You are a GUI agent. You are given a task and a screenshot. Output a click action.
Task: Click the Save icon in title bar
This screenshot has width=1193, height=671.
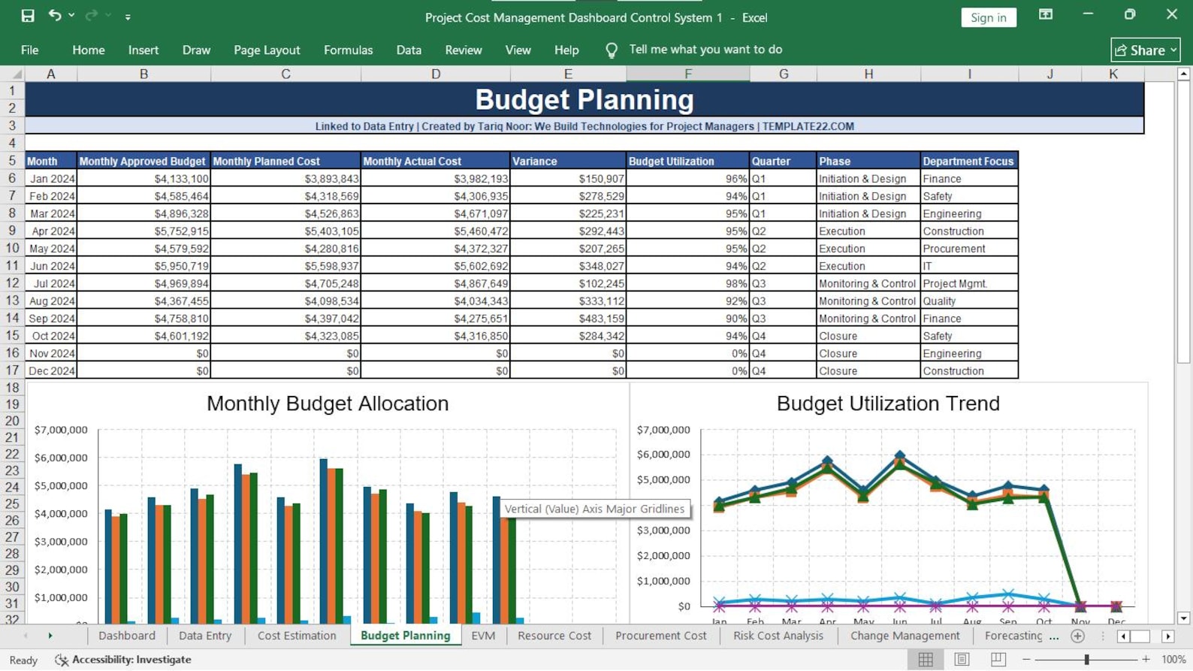(x=28, y=16)
